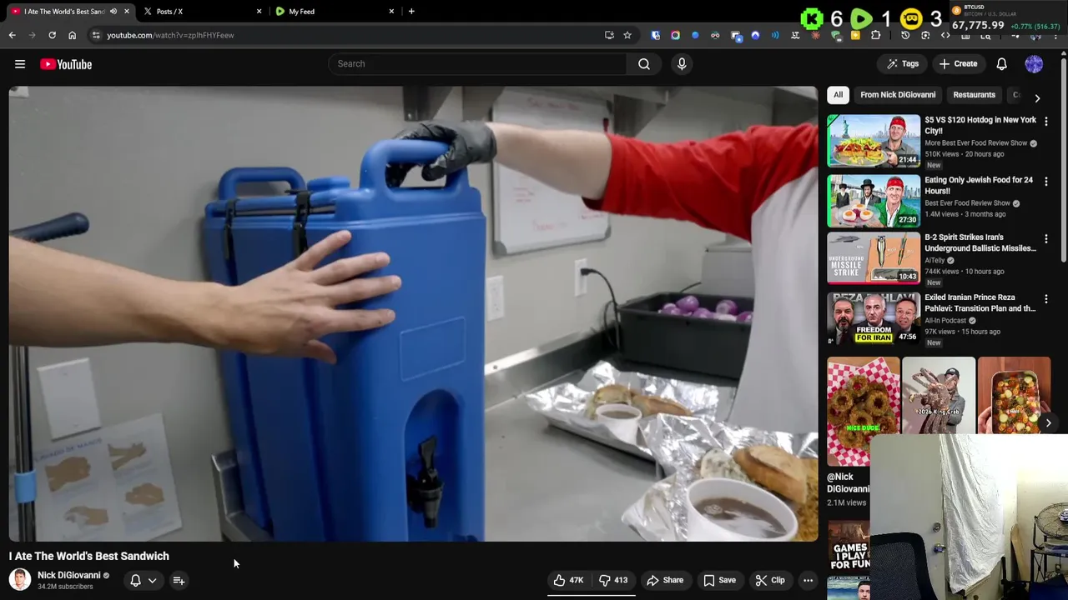Close the Posts / X tab
Screen dimensions: 1068x600
(x=259, y=12)
